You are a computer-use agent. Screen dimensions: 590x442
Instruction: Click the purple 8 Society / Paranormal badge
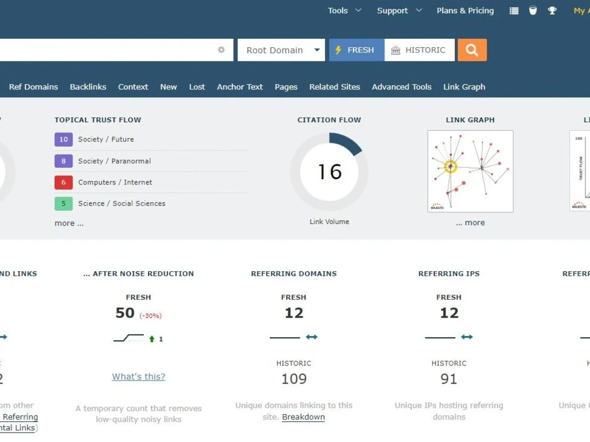tap(64, 161)
